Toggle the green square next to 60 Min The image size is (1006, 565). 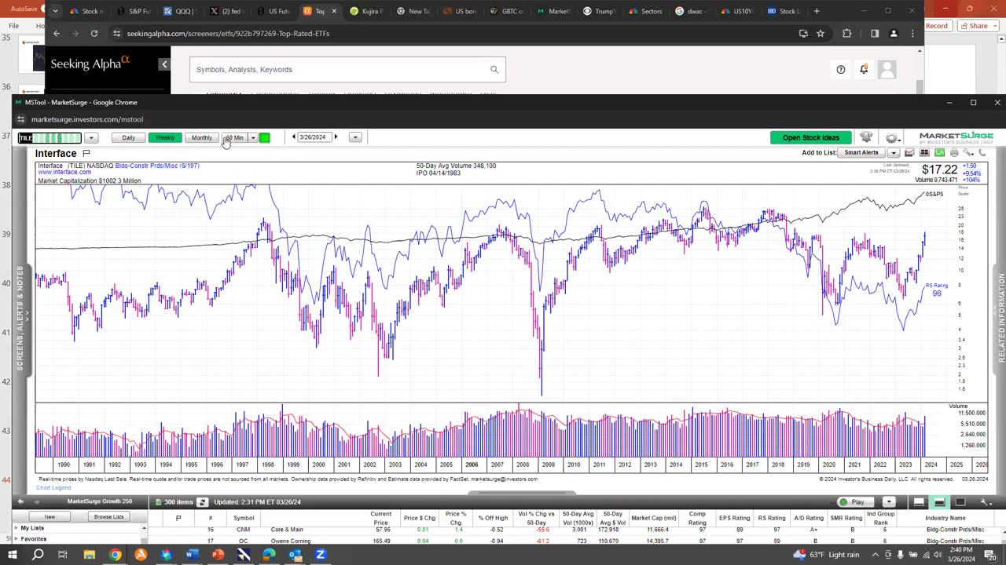(x=265, y=138)
